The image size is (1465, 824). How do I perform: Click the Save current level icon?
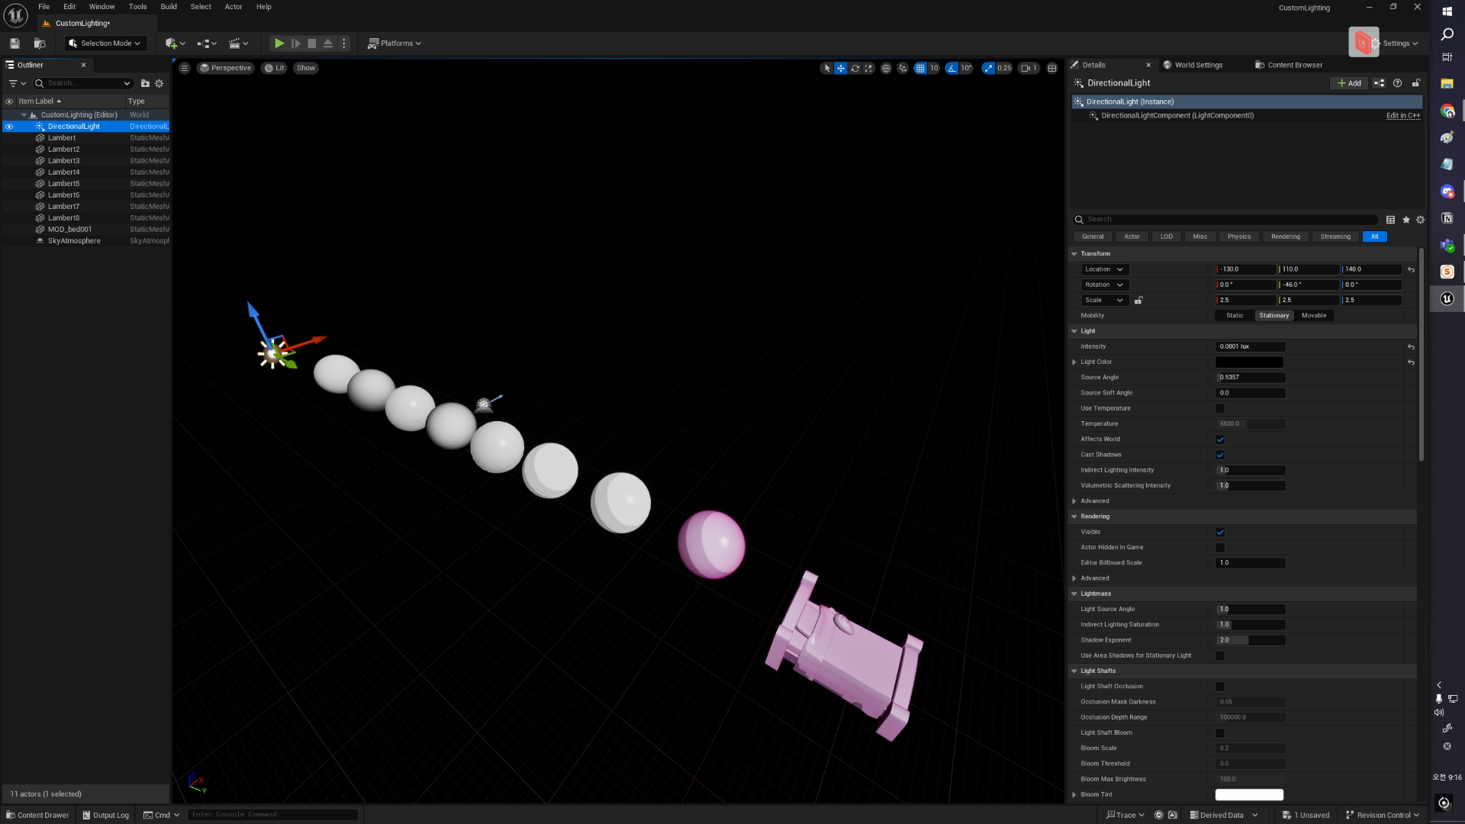pos(14,43)
